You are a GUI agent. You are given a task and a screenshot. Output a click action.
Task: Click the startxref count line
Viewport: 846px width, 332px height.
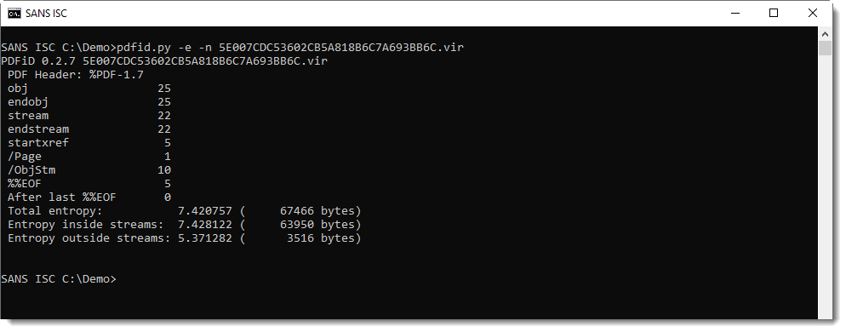[x=89, y=142]
